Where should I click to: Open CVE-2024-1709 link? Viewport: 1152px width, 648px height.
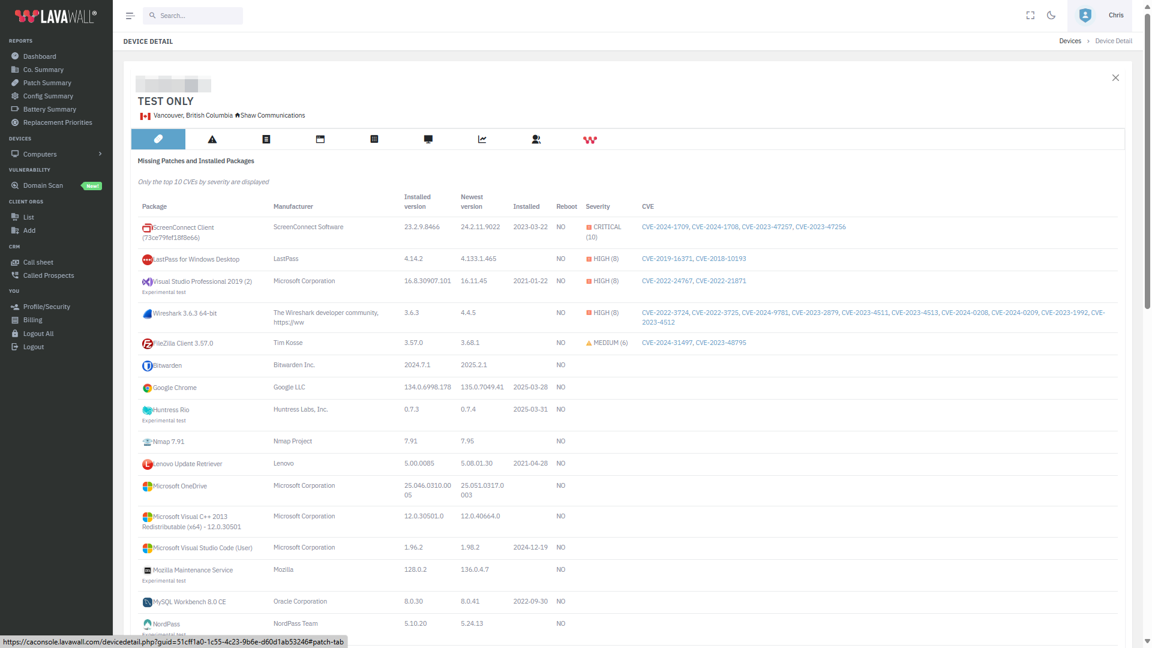(665, 227)
